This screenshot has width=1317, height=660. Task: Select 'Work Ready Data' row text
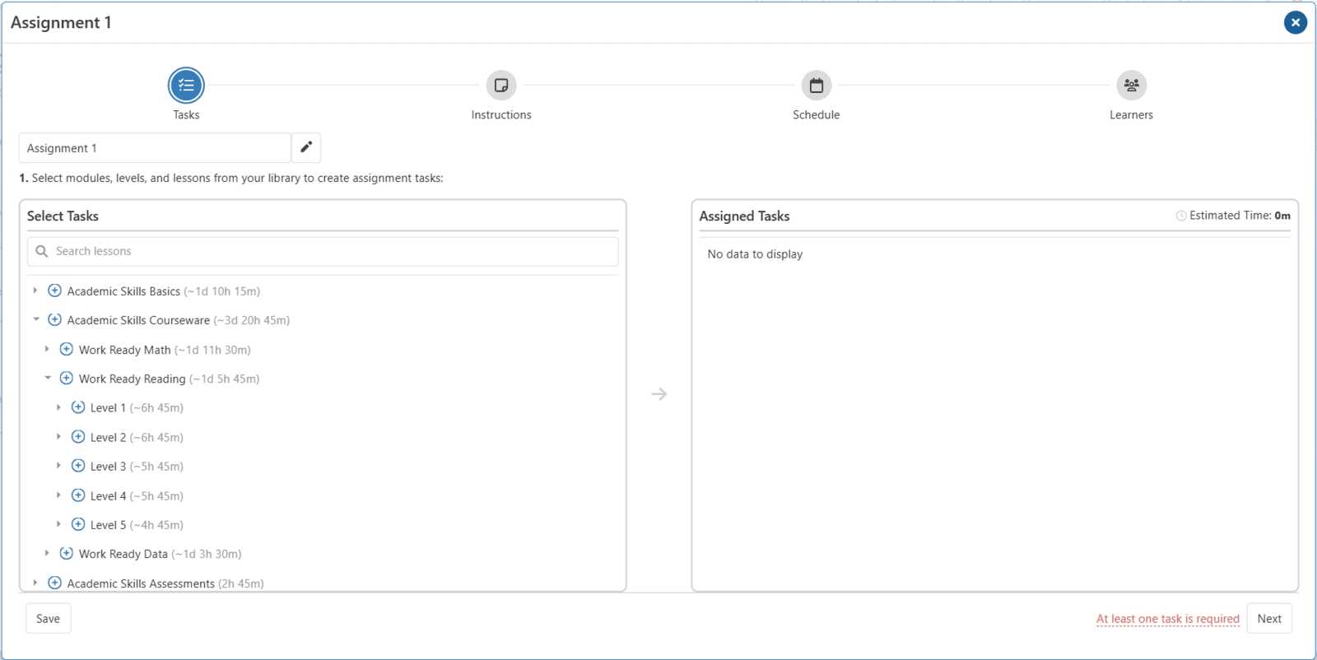(123, 554)
